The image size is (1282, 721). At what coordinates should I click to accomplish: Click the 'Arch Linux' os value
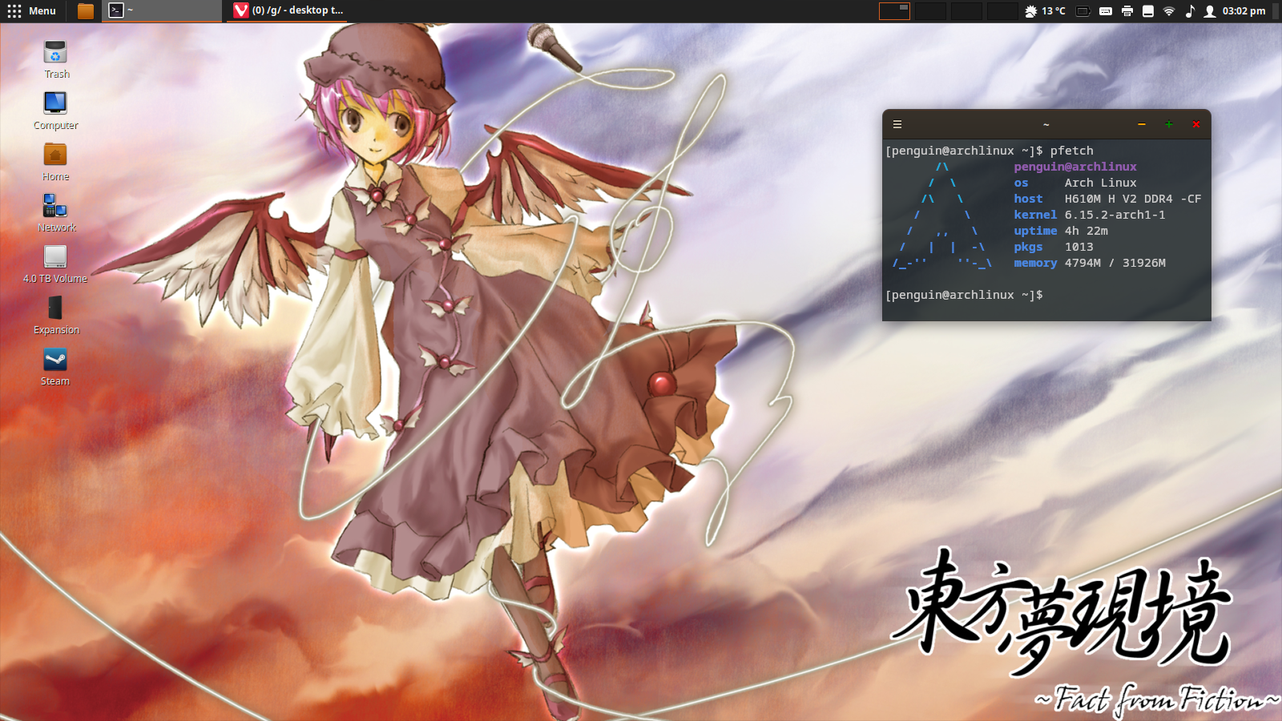pyautogui.click(x=1100, y=183)
